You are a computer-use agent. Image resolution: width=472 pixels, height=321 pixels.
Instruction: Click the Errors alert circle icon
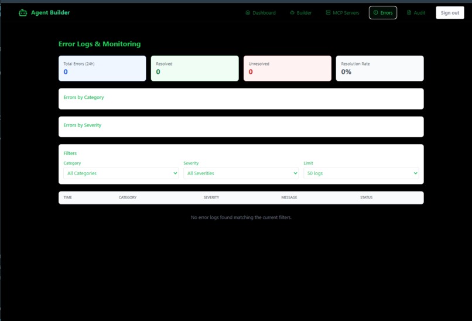point(376,13)
